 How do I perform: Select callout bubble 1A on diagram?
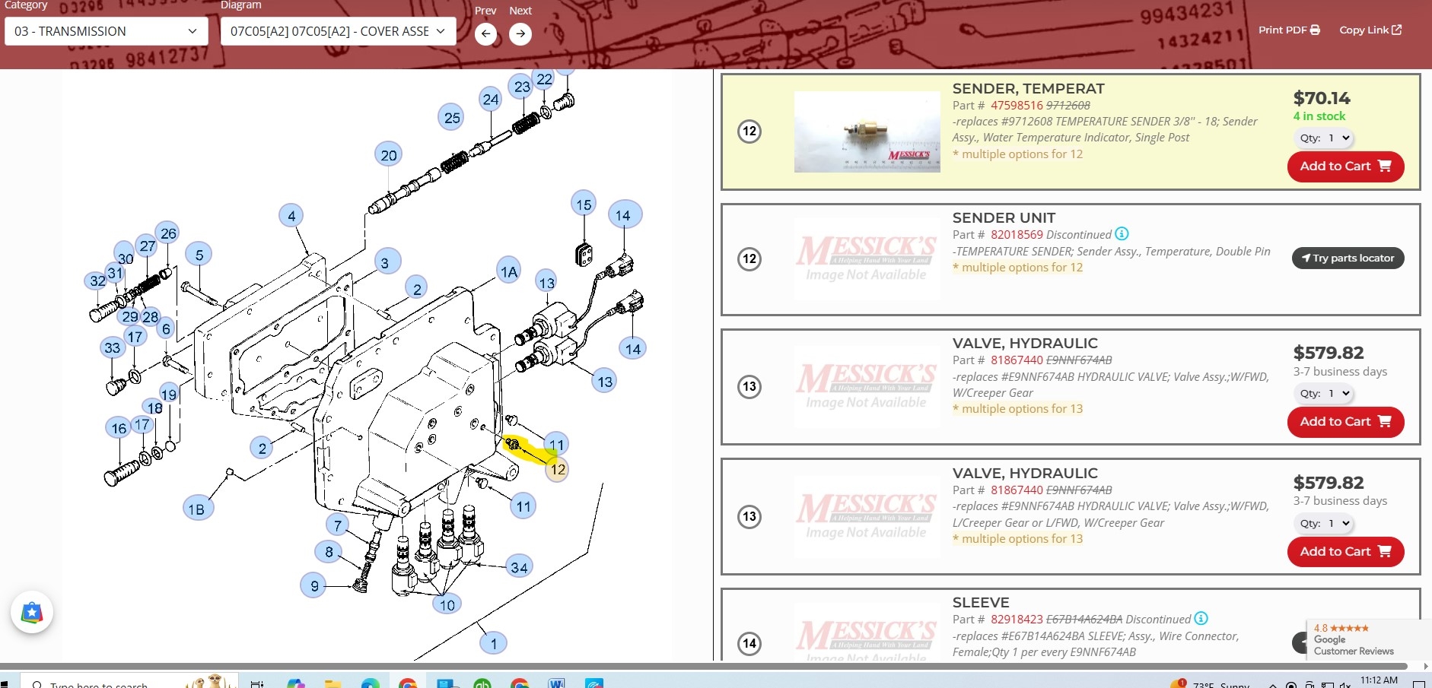click(x=509, y=271)
